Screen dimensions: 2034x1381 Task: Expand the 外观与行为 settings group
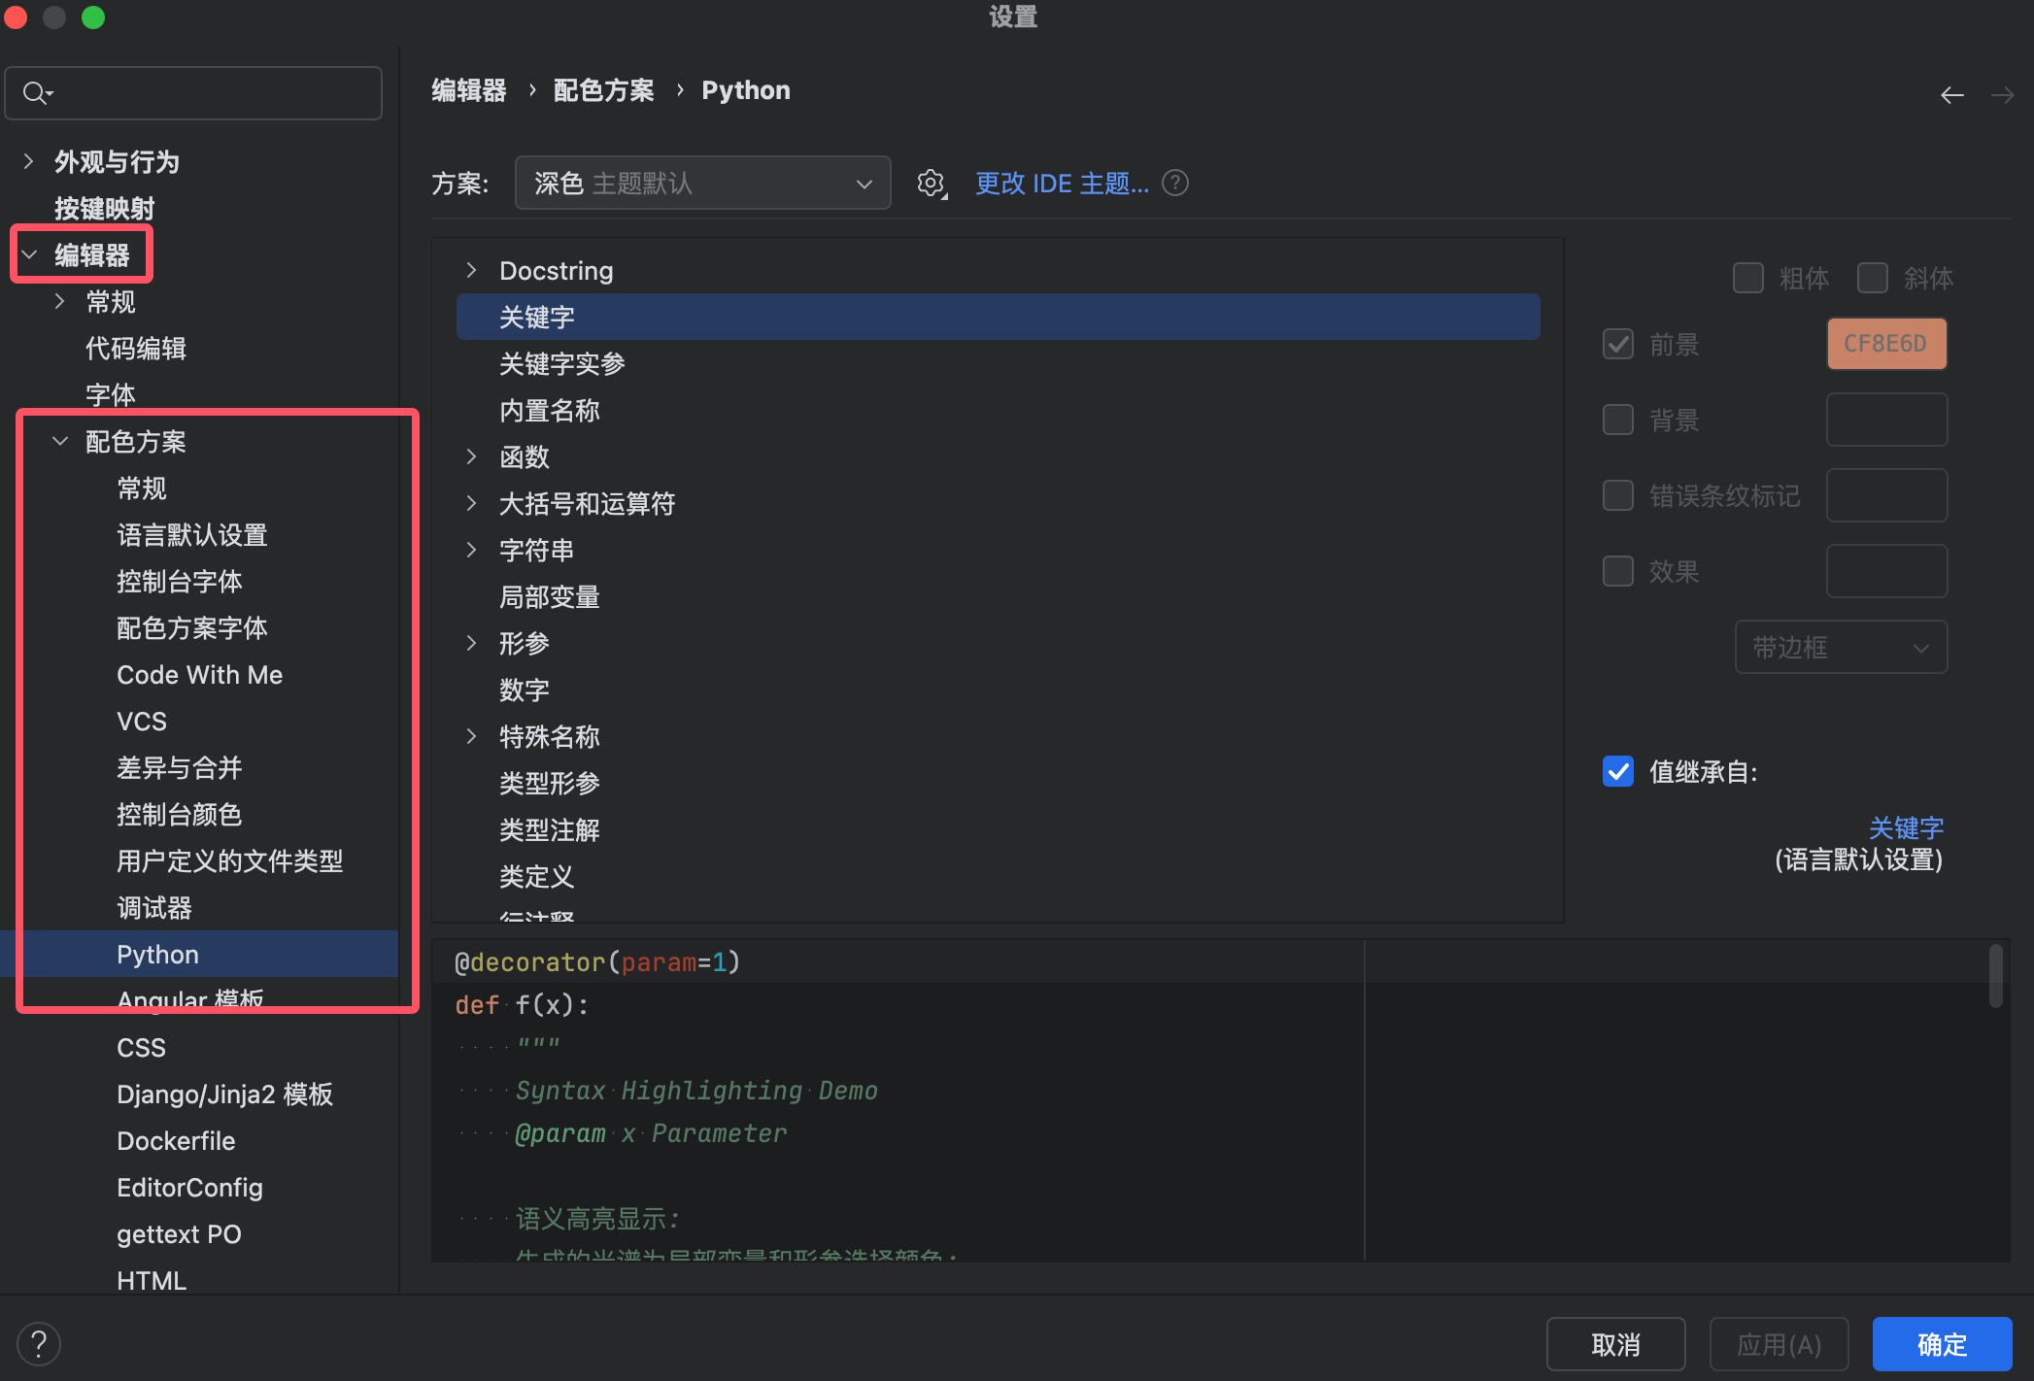[x=29, y=161]
